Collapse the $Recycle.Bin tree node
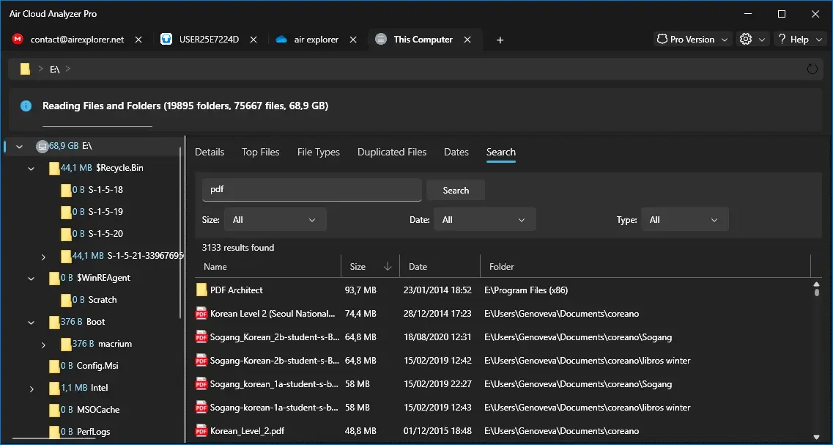This screenshot has height=445, width=833. pos(32,169)
